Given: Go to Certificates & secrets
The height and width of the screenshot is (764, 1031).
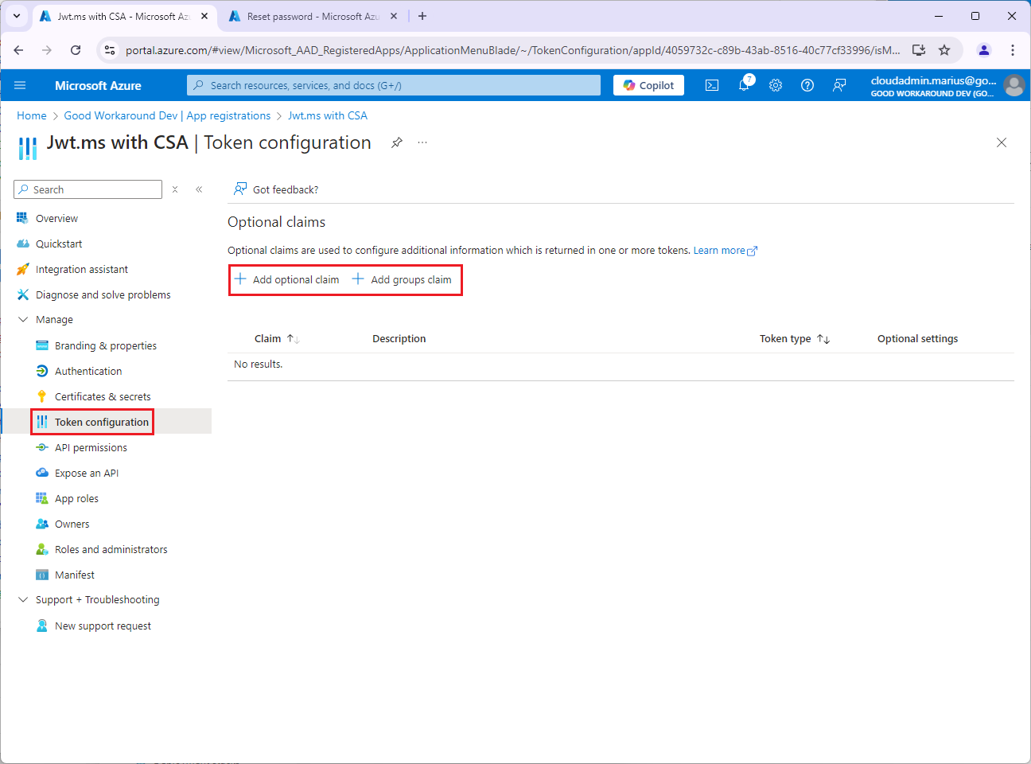Looking at the screenshot, I should [103, 396].
